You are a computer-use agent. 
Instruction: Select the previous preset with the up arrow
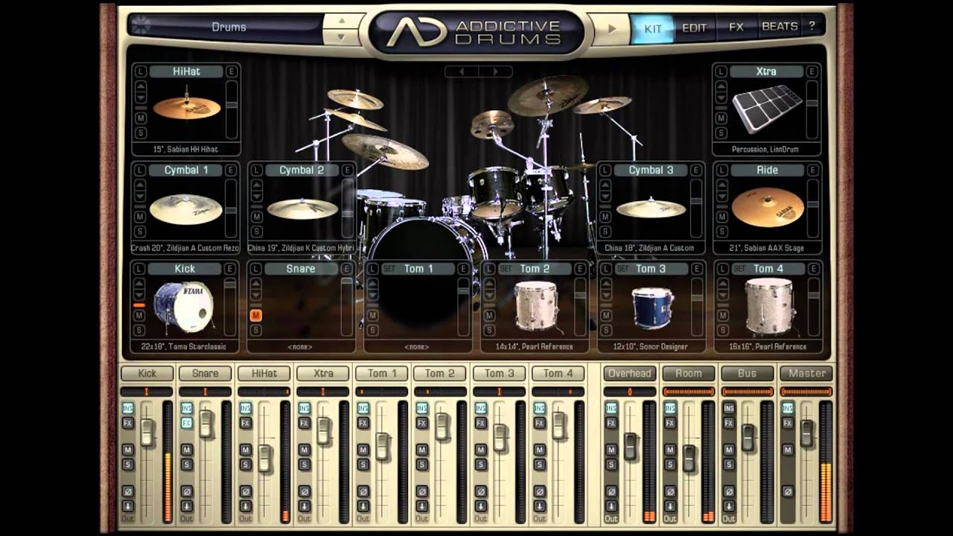pyautogui.click(x=341, y=21)
